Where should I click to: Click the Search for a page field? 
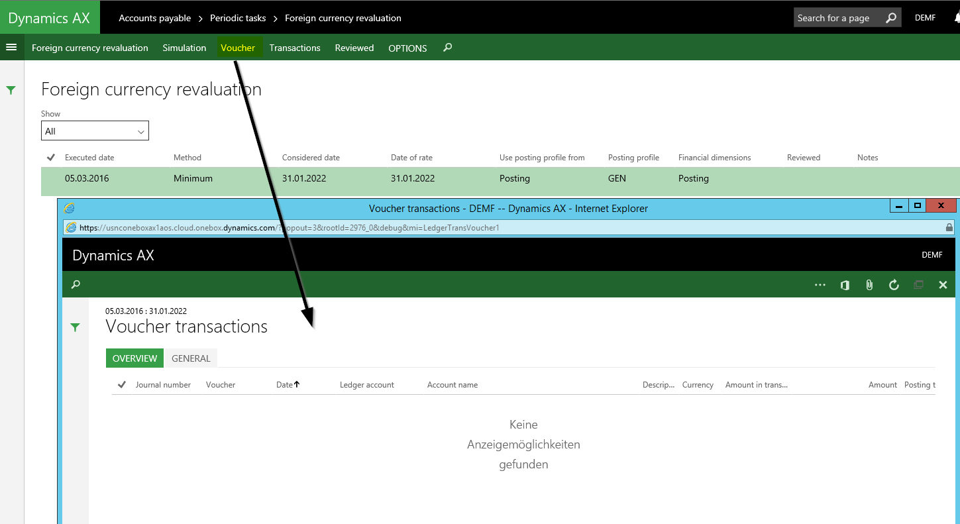point(838,18)
